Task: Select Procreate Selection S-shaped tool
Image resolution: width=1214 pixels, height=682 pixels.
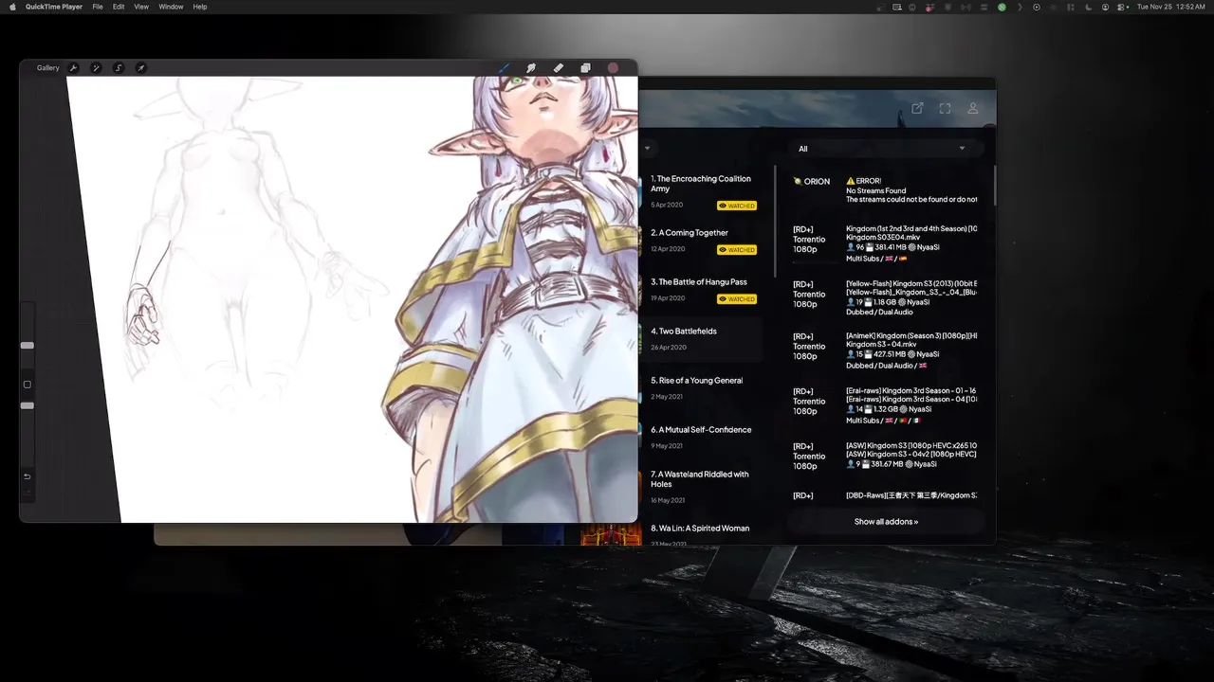Action: point(119,68)
